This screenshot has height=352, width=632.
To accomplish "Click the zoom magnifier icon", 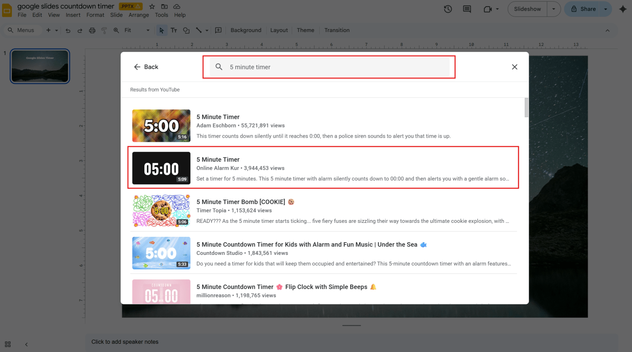I will click(116, 30).
